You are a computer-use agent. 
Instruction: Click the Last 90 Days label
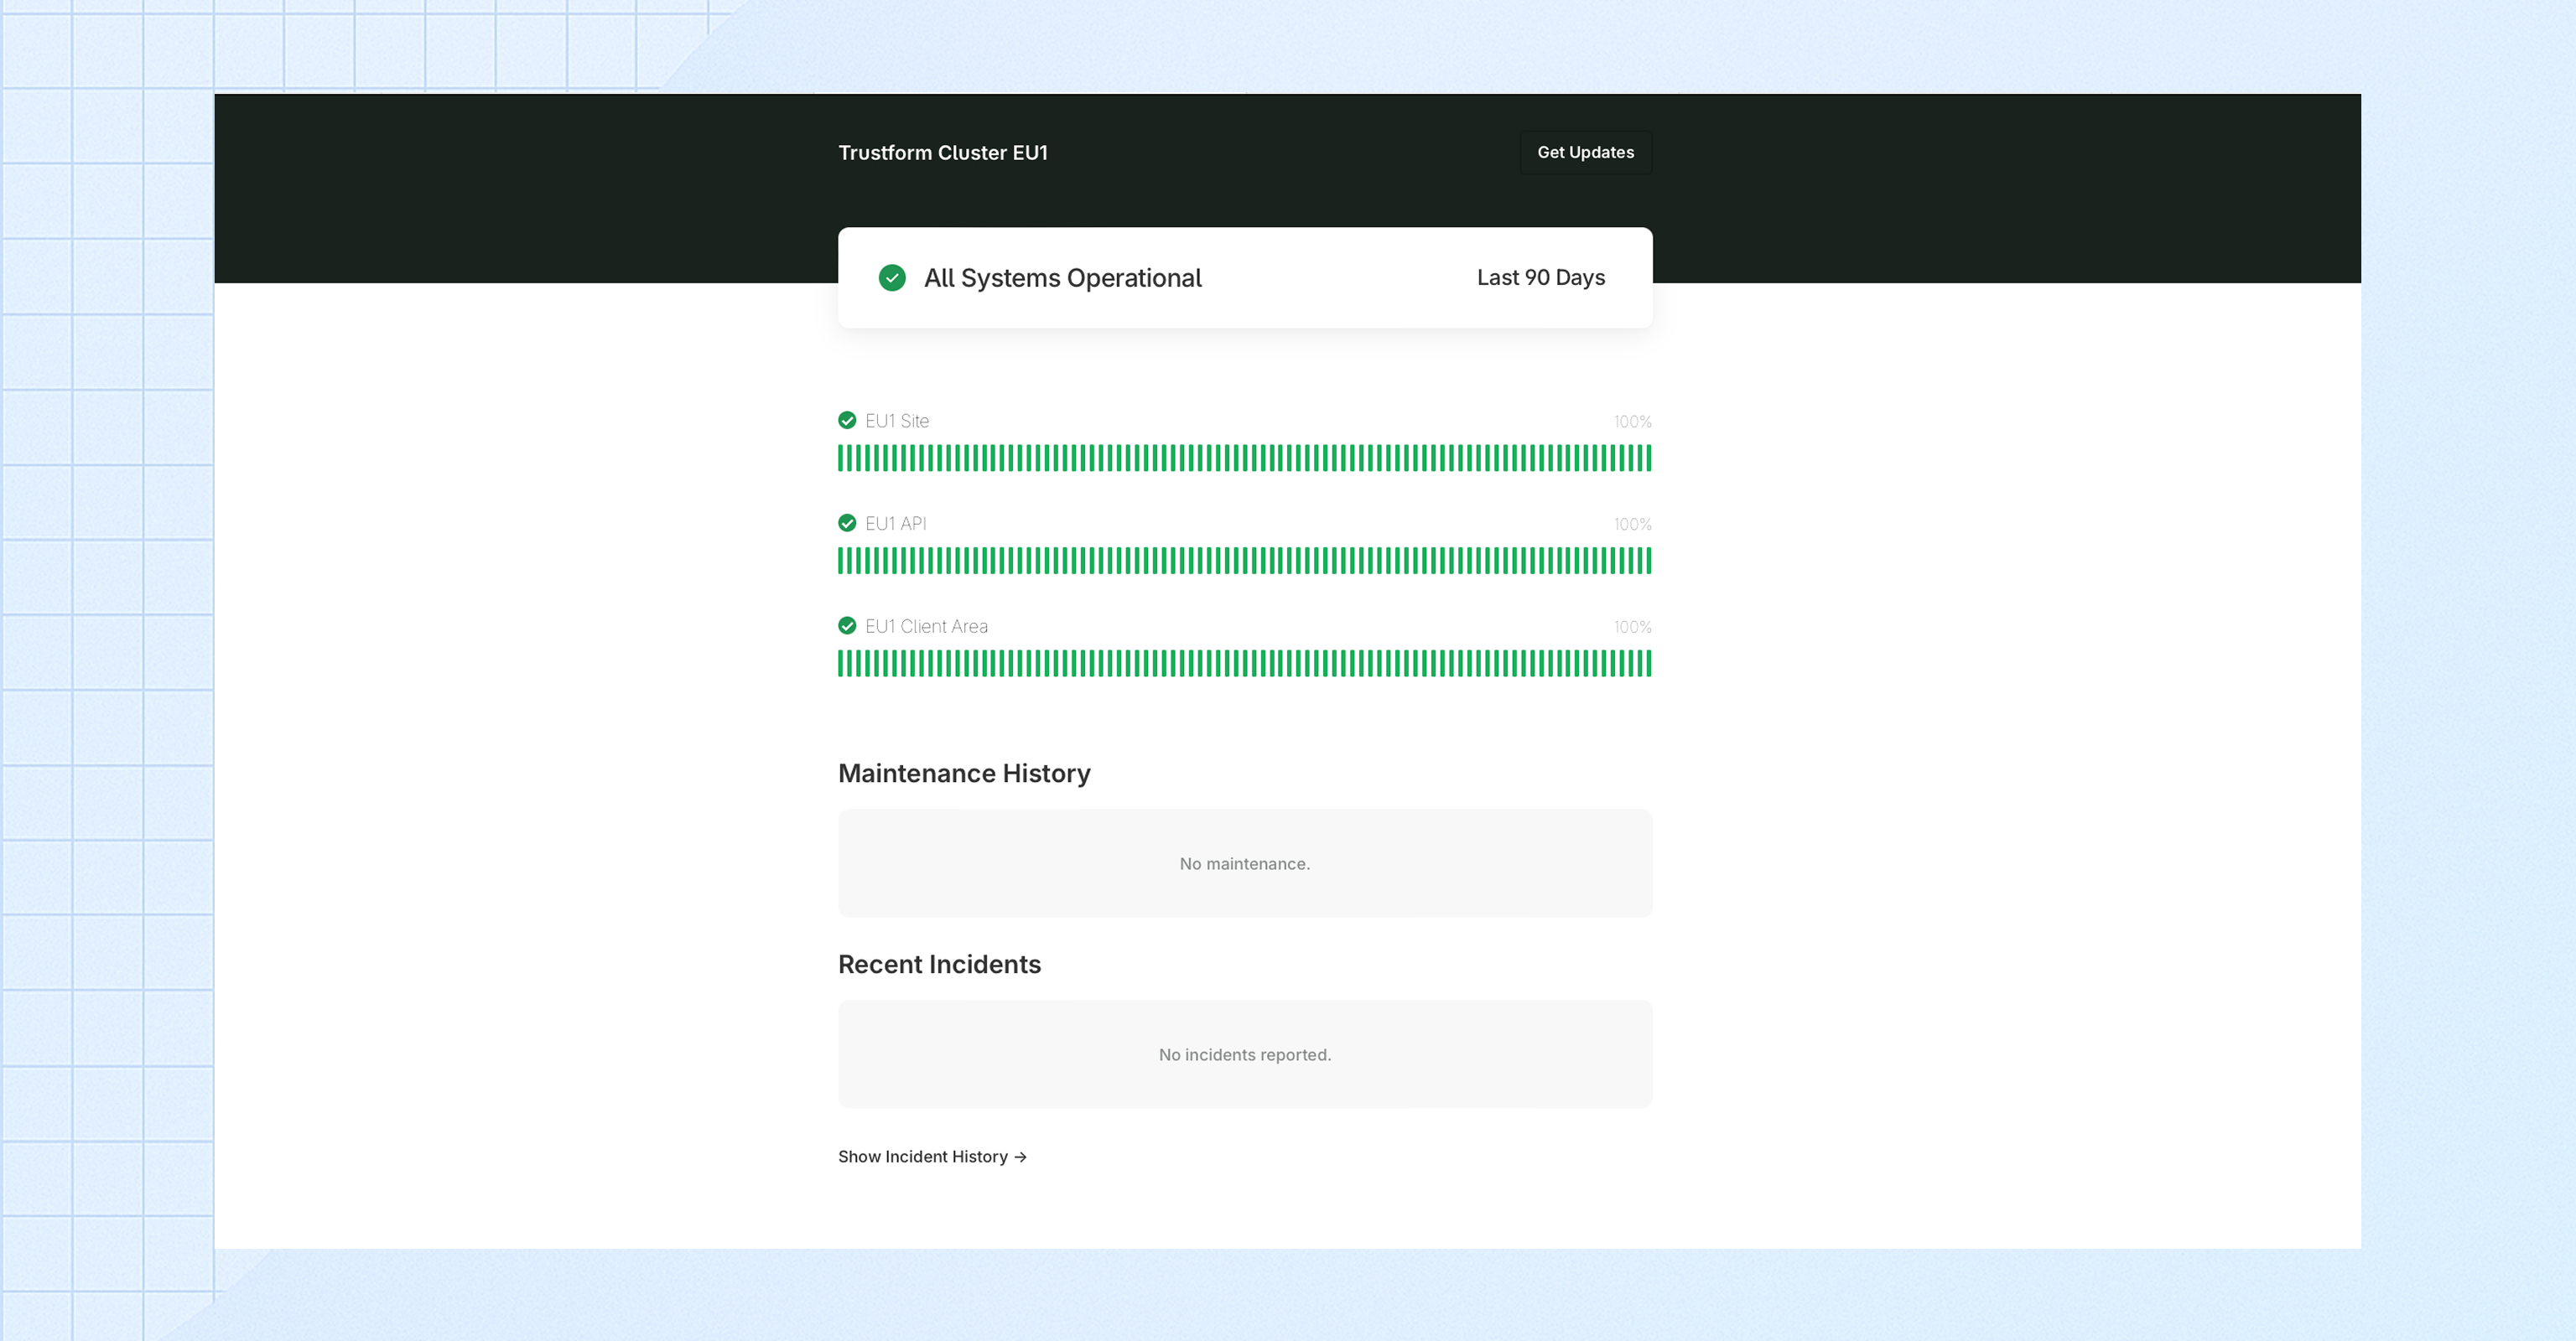click(x=1540, y=277)
